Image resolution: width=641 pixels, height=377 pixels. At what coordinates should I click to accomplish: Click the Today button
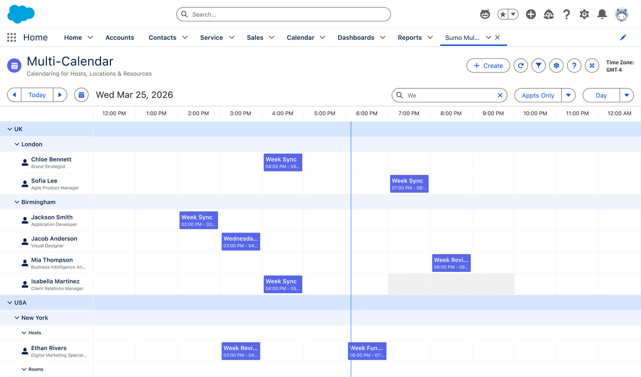[37, 95]
